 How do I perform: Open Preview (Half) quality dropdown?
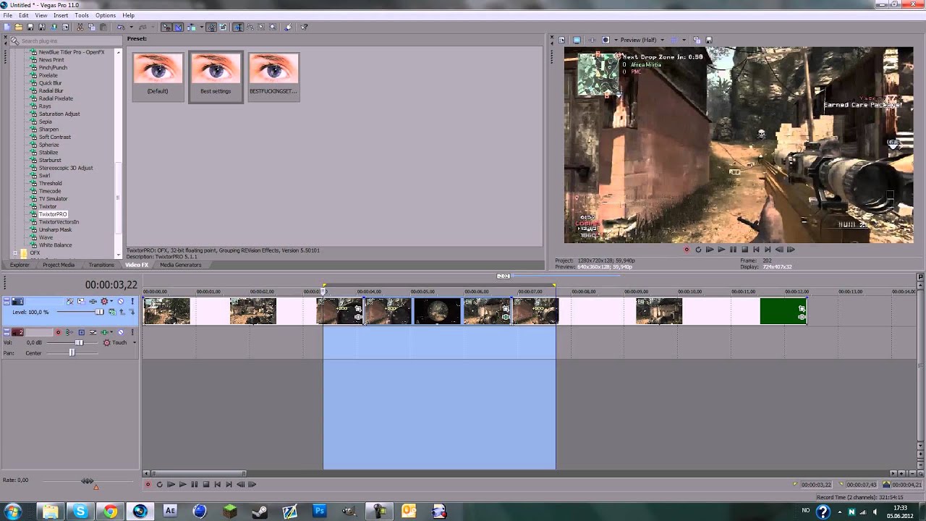pos(643,40)
